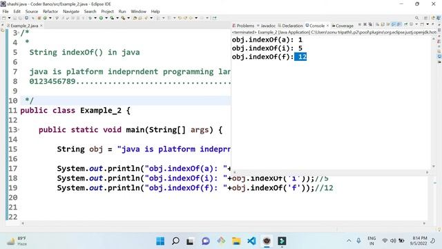442x249 pixels.
Task: Click the editor horizontal scrollbar
Action: 224,223
